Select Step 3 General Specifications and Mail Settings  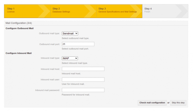[117, 10]
